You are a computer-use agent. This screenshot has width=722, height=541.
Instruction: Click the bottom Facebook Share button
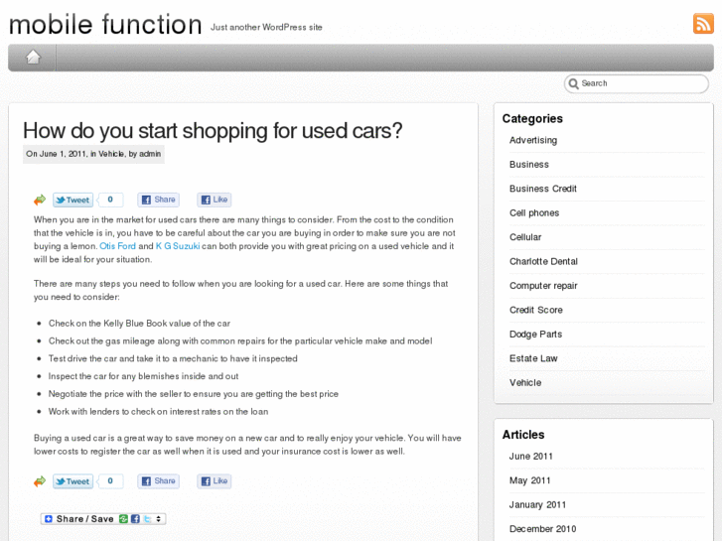click(x=158, y=481)
